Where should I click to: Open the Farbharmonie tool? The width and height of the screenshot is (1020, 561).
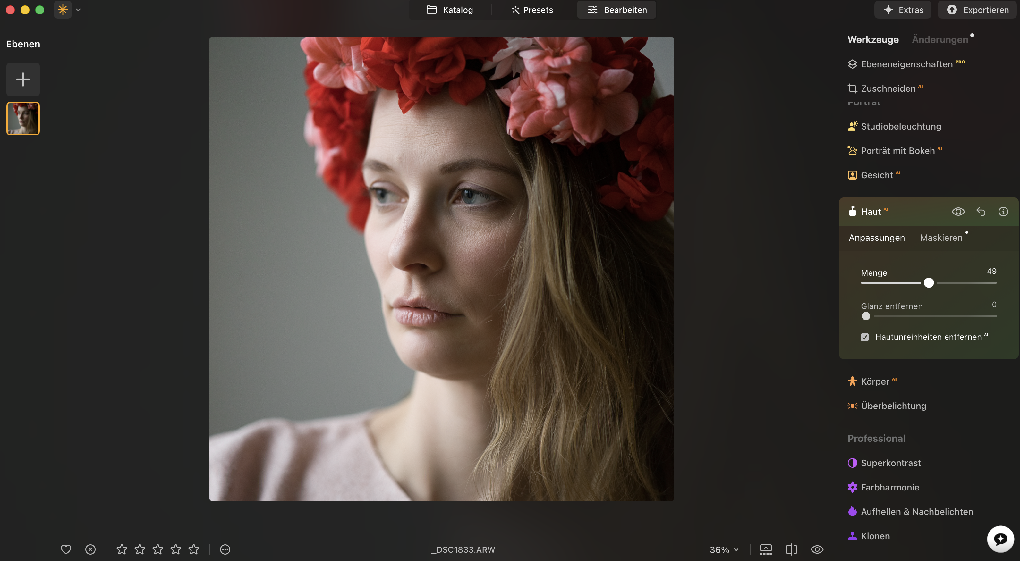pyautogui.click(x=890, y=487)
